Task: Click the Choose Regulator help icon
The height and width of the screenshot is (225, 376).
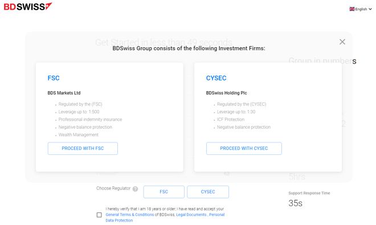Action: point(135,189)
